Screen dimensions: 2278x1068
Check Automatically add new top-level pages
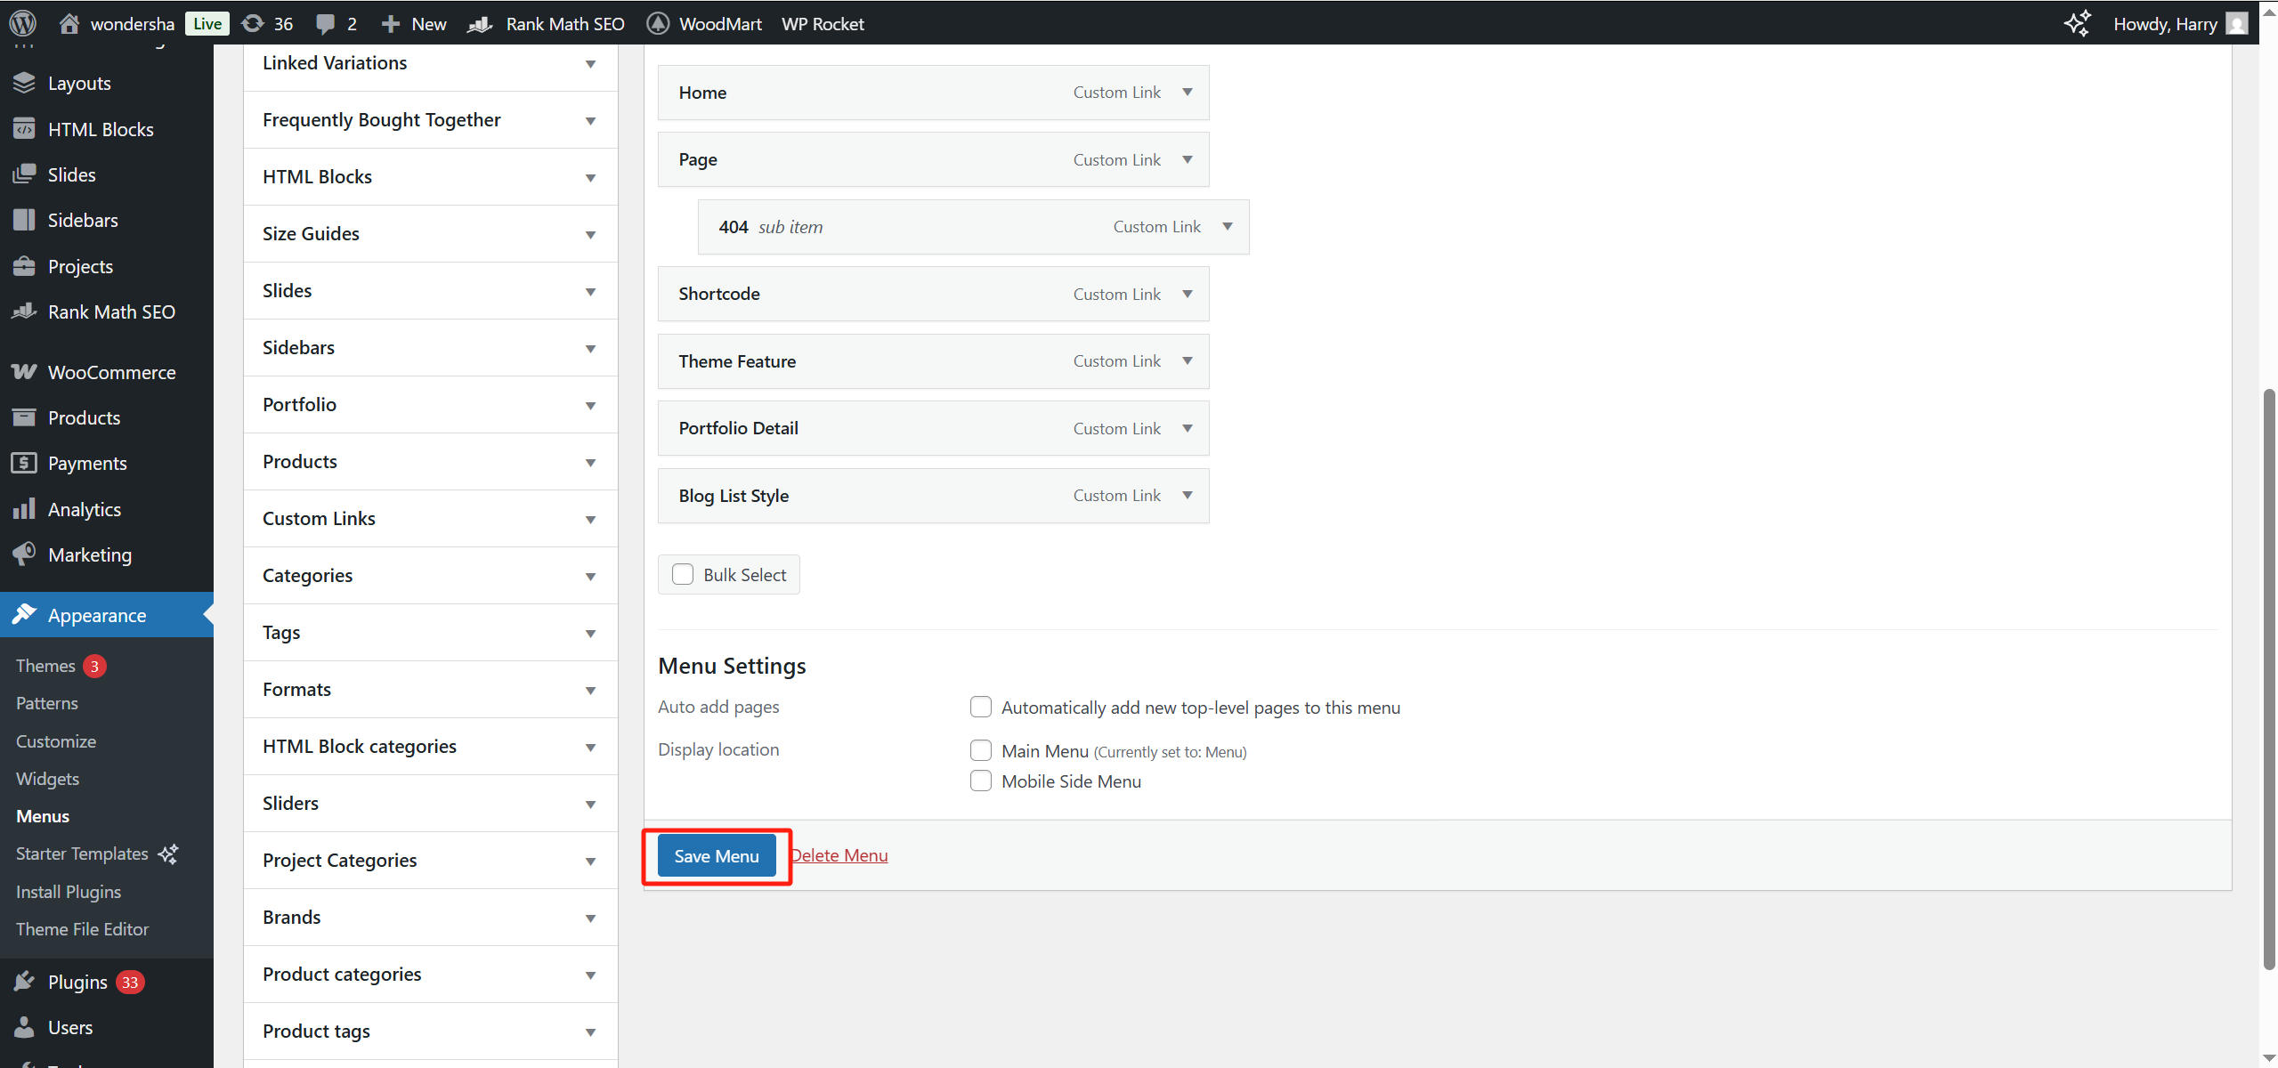(x=980, y=707)
